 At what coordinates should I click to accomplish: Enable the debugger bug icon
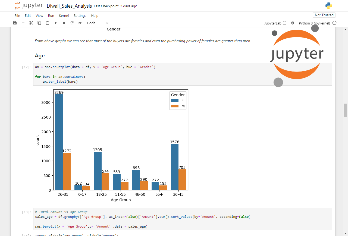(293, 23)
